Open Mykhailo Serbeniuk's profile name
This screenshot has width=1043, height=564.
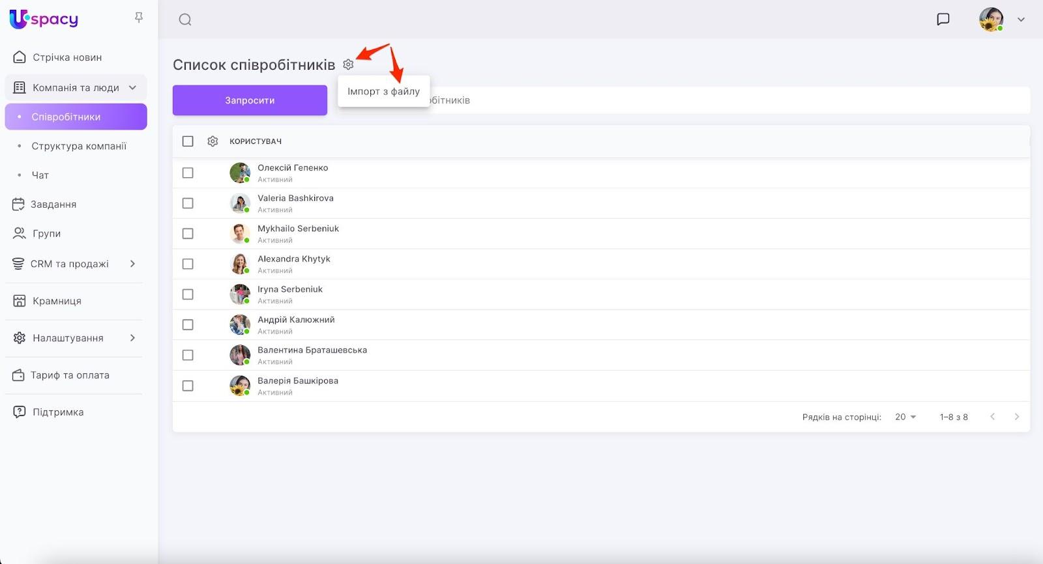coord(298,229)
